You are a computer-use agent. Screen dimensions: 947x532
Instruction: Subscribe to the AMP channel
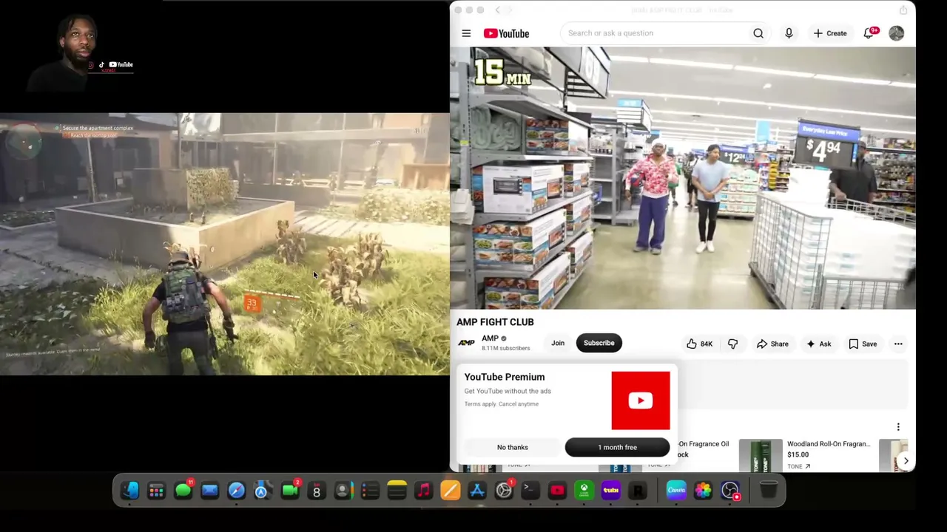599,343
